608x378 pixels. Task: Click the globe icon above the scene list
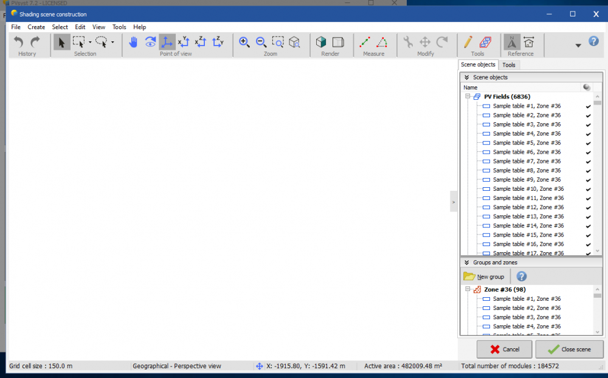[586, 87]
